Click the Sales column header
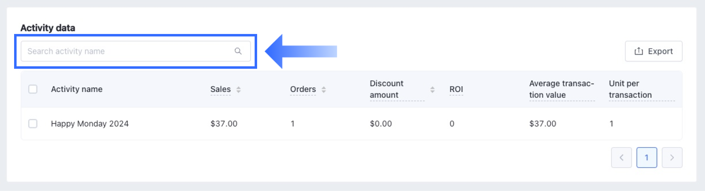The height and width of the screenshot is (191, 705). tap(220, 89)
